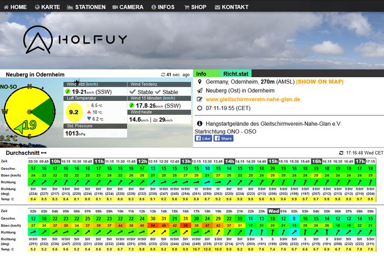Select the 17h time marker
Image resolution: width=384 pixels, height=259 pixels.
[360, 161]
